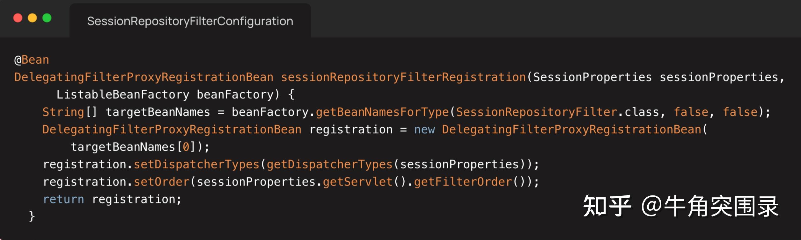Click the method's closing curly brace
The height and width of the screenshot is (240, 801).
pos(32,216)
